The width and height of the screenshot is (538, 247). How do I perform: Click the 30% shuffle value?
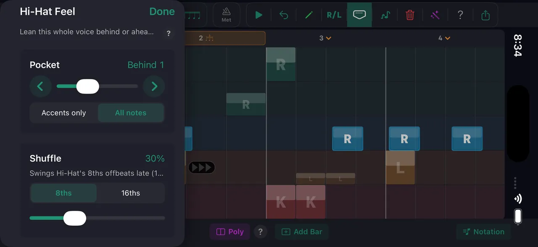pos(155,159)
